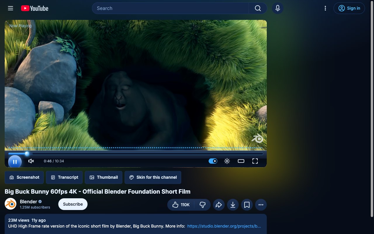Click the search magnifier button
This screenshot has width=374, height=234.
(258, 8)
